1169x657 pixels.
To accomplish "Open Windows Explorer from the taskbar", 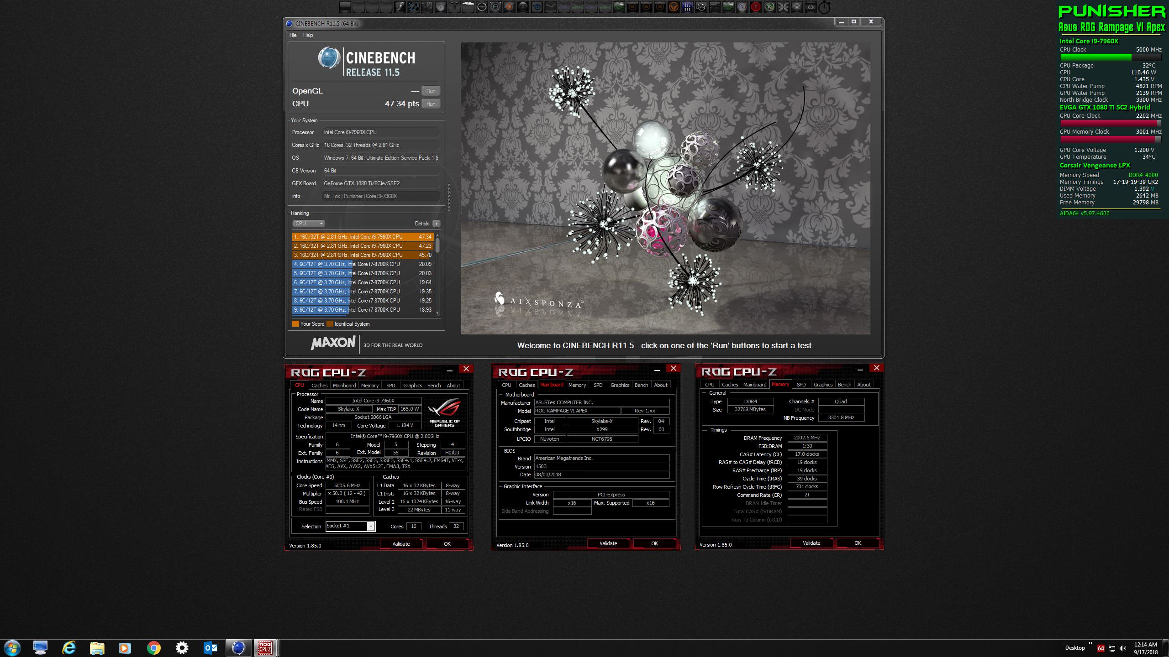I will tap(97, 648).
